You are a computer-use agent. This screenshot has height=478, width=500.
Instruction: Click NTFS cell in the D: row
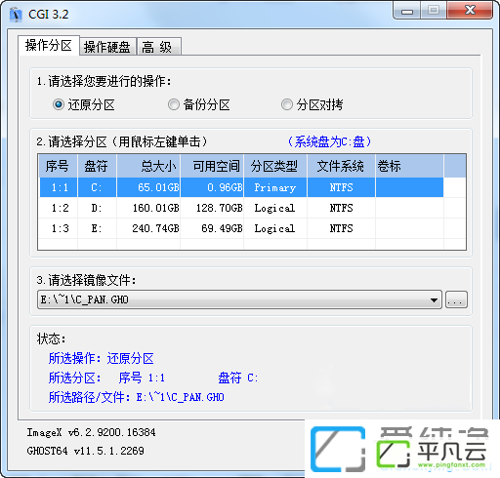(341, 208)
